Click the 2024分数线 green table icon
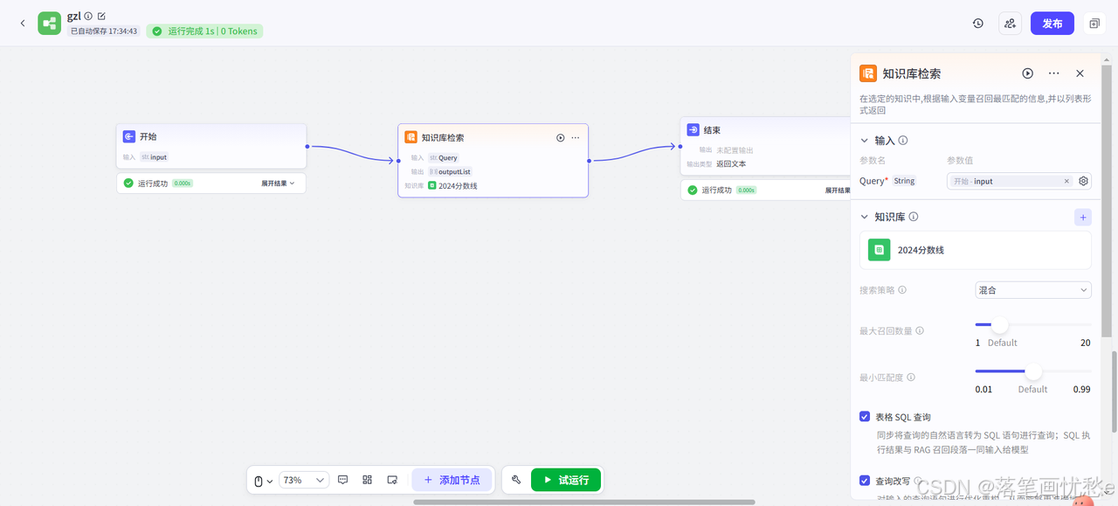The width and height of the screenshot is (1118, 506). click(880, 250)
